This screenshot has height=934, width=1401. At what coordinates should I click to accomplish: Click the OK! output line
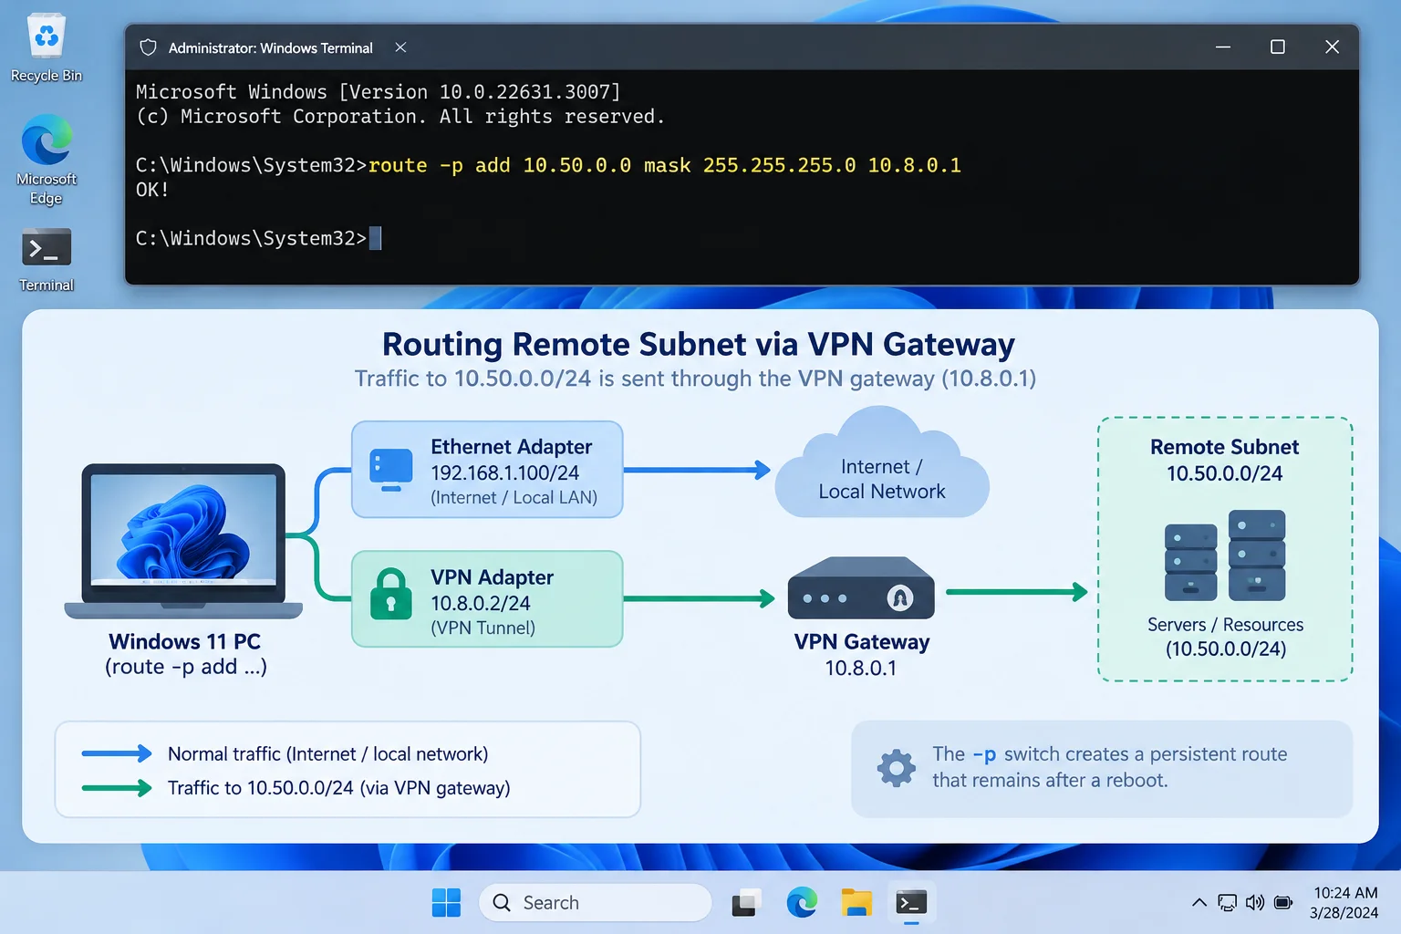click(152, 190)
